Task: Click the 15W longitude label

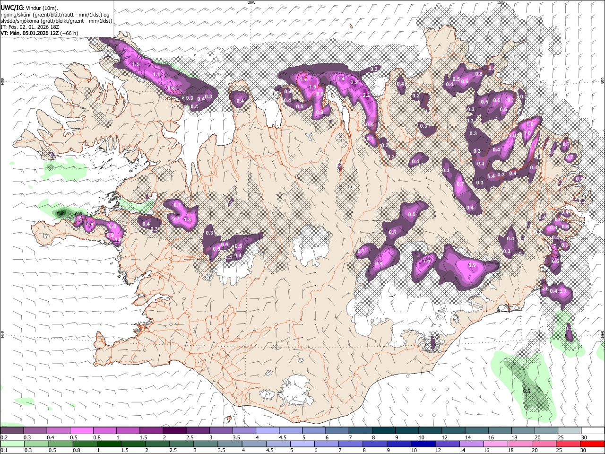Action: coord(501,2)
